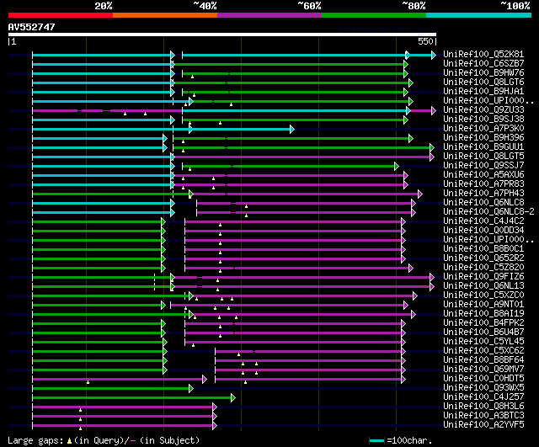Open the UniRef100_Q93WX5 entry
539x447 pixels.
483,388
